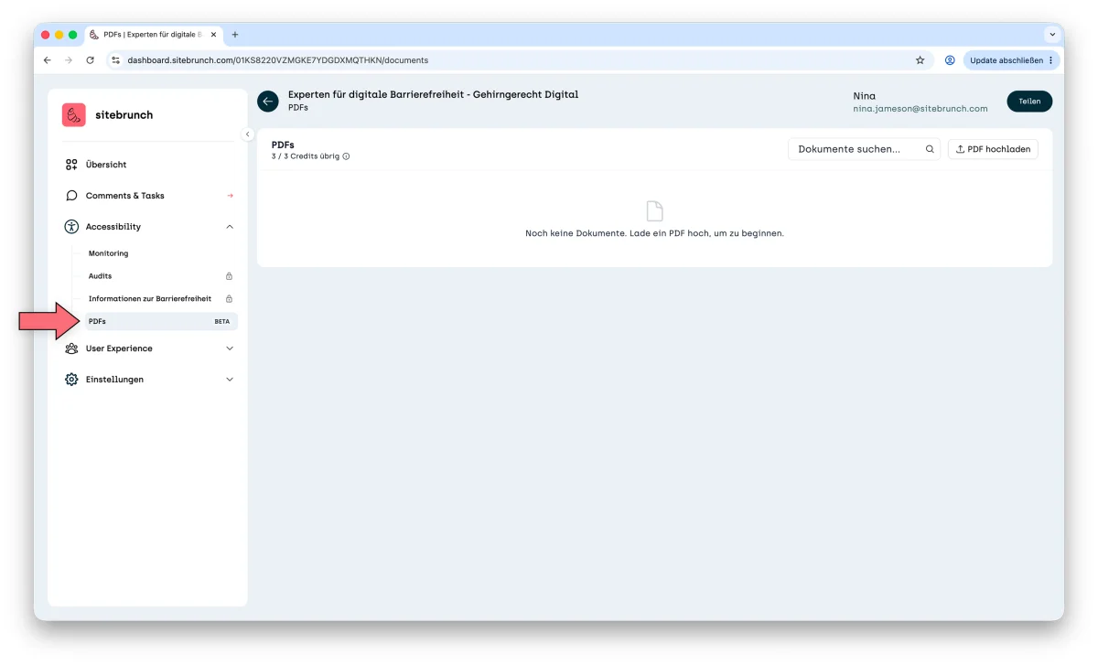Click the project title Experten für digitale Barrierefreiheit
Image resolution: width=1098 pixels, height=665 pixels.
point(433,94)
